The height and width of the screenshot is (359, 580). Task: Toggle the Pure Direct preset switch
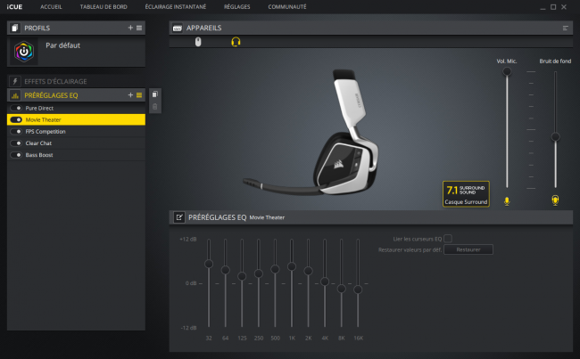[16, 108]
